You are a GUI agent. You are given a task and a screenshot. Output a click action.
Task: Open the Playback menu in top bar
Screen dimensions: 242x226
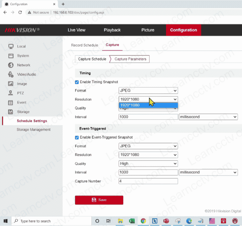pyautogui.click(x=112, y=30)
